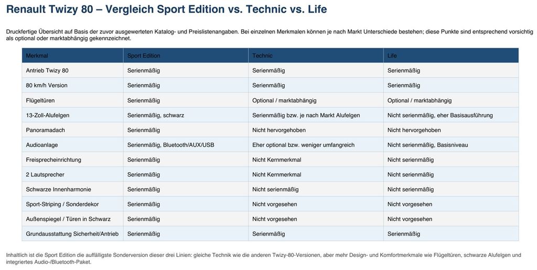Click the Schwarze Innenharmonie row label
The image size is (537, 270).
[x=59, y=189]
